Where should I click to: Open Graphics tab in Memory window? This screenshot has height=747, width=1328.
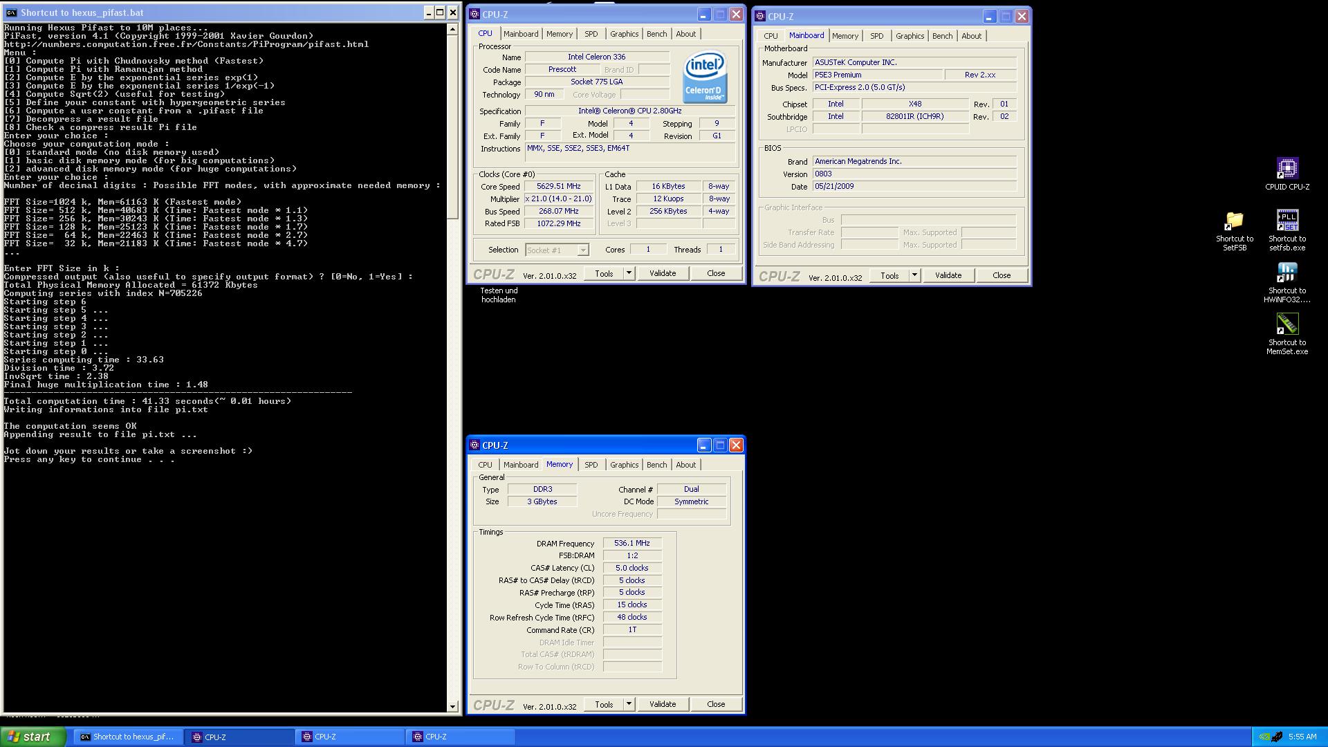click(624, 465)
